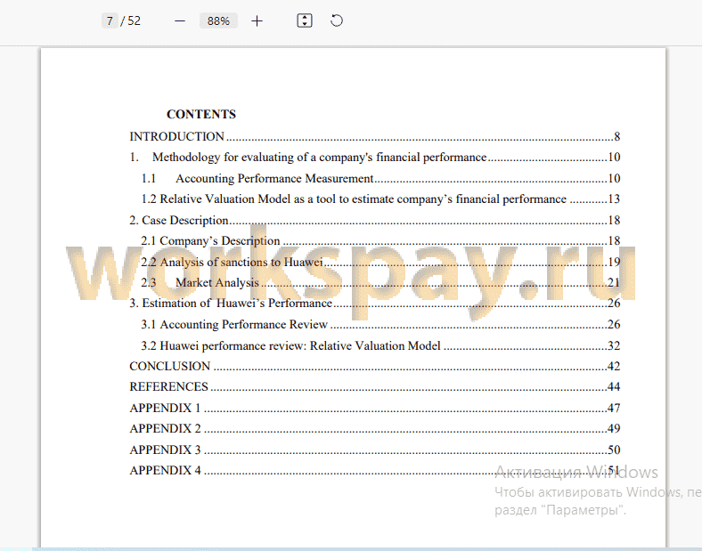Click page number 19 of entry 2.2
The height and width of the screenshot is (551, 702).
tap(614, 262)
